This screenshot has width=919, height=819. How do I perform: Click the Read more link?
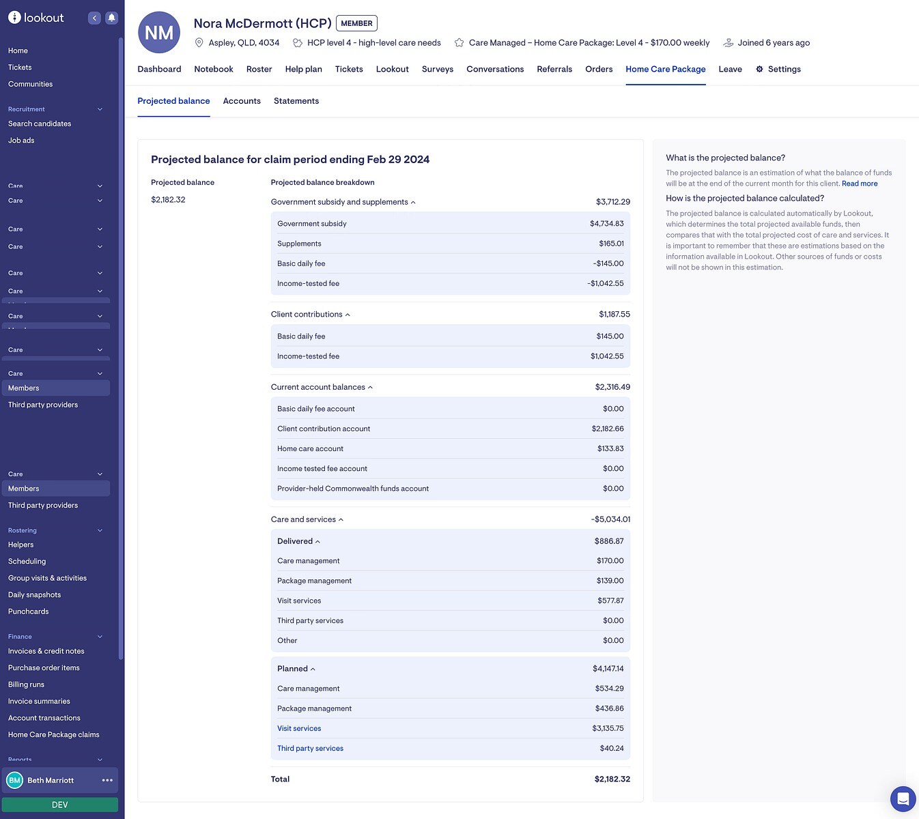tap(859, 184)
